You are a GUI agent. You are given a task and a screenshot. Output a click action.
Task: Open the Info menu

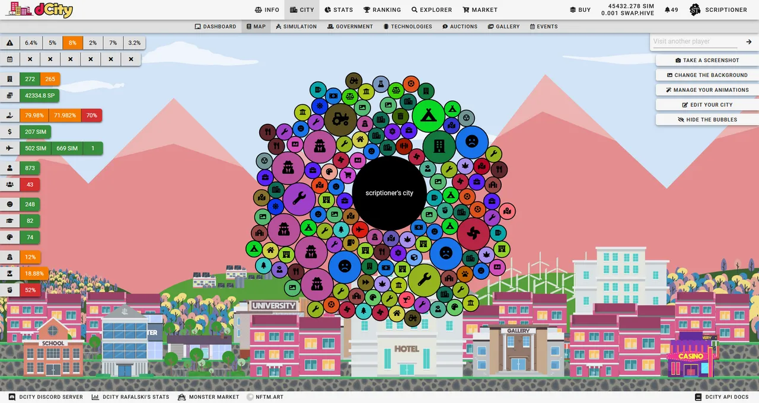coord(267,10)
